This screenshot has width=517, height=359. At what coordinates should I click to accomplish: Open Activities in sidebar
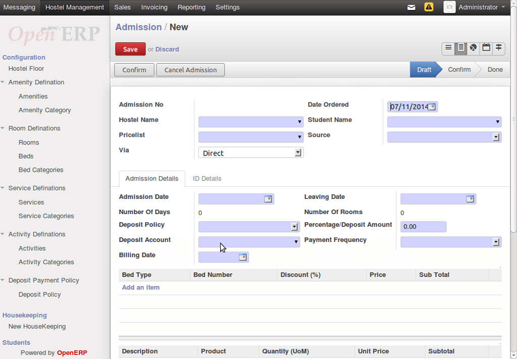tap(32, 248)
